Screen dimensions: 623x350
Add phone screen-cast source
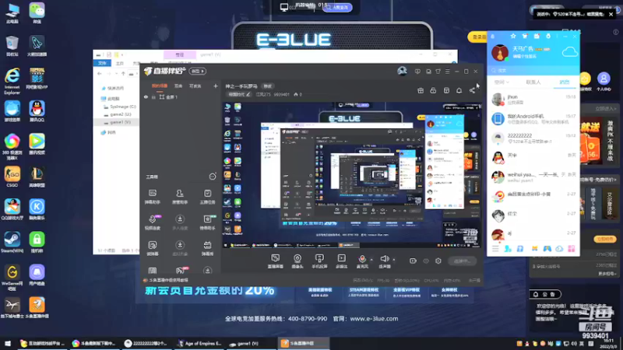coord(319,261)
